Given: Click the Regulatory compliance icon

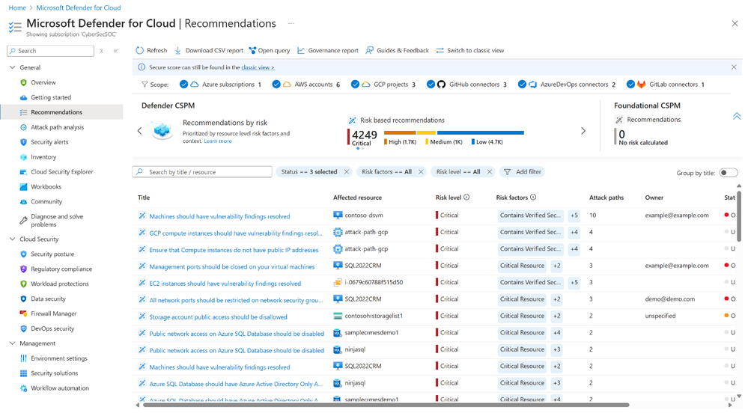Looking at the screenshot, I should pyautogui.click(x=23, y=269).
